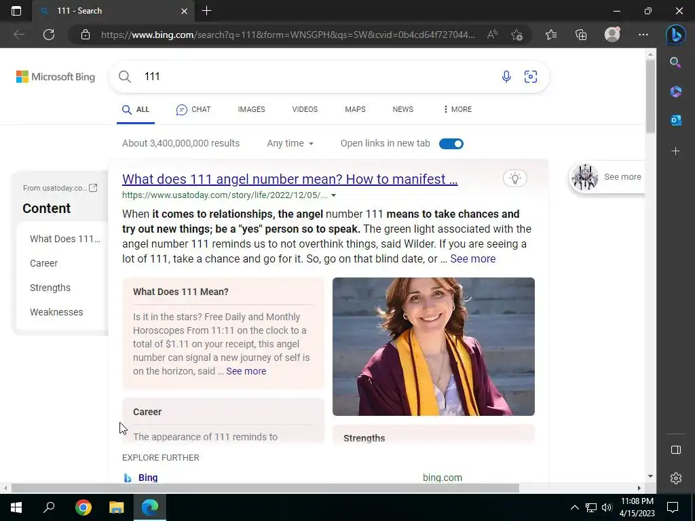The image size is (695, 521).
Task: Open the Any time filter dropdown
Action: pos(290,144)
